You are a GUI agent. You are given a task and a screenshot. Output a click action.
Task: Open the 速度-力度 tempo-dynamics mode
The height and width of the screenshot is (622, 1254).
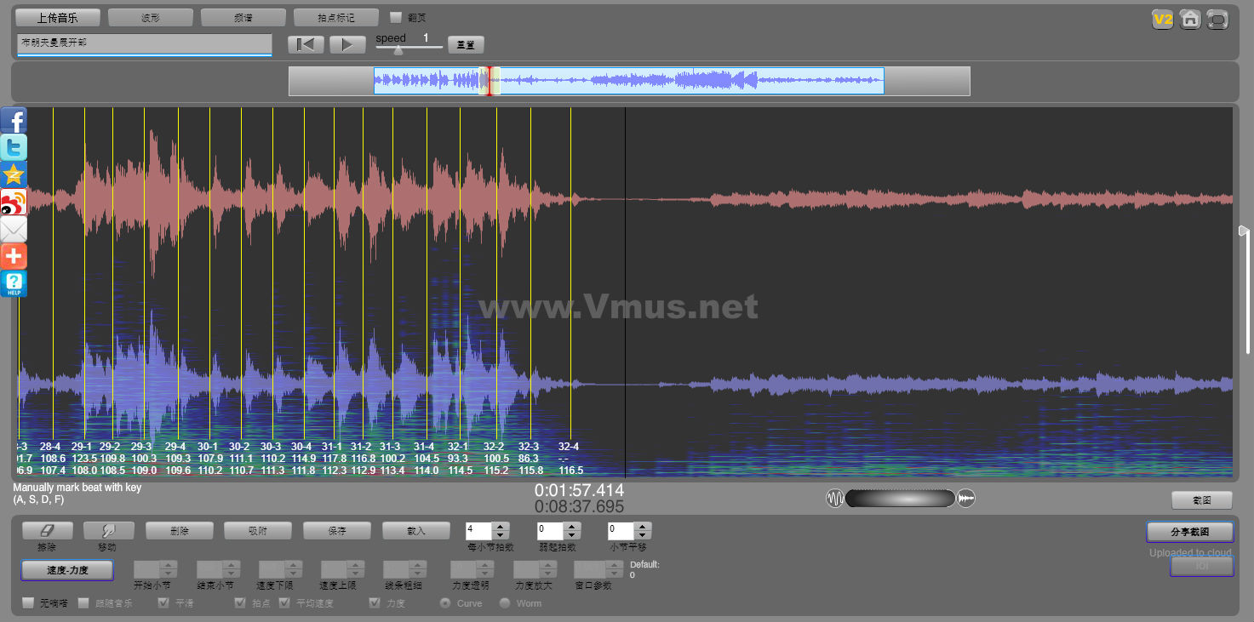click(67, 570)
